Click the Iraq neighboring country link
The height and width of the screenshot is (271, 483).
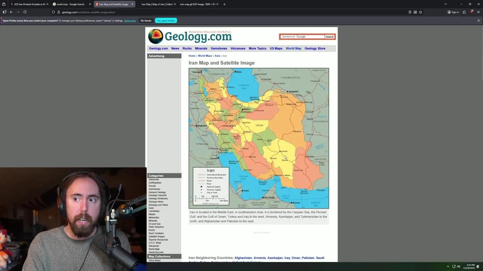287,258
